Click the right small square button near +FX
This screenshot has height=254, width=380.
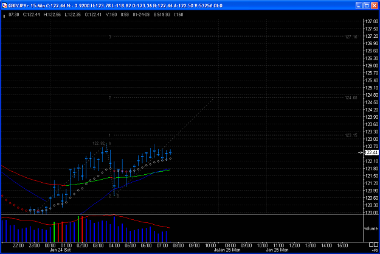[376, 245]
